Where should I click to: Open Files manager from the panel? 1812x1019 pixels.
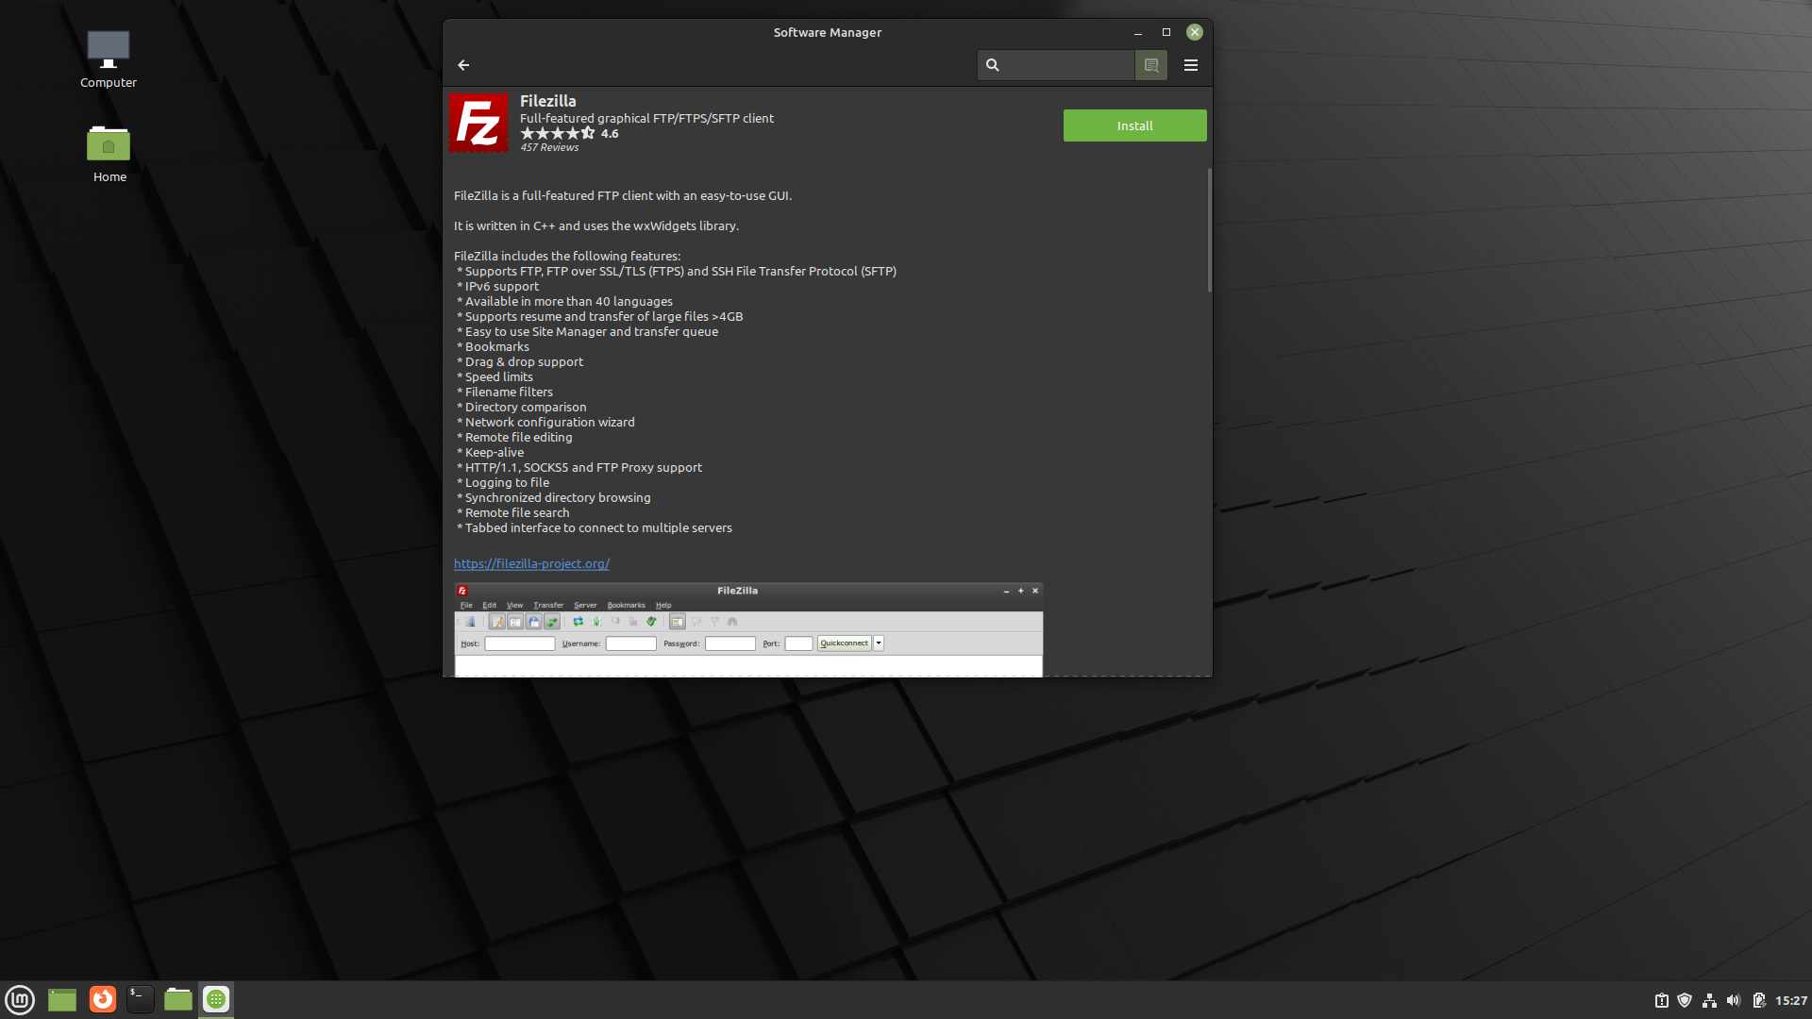point(178,999)
